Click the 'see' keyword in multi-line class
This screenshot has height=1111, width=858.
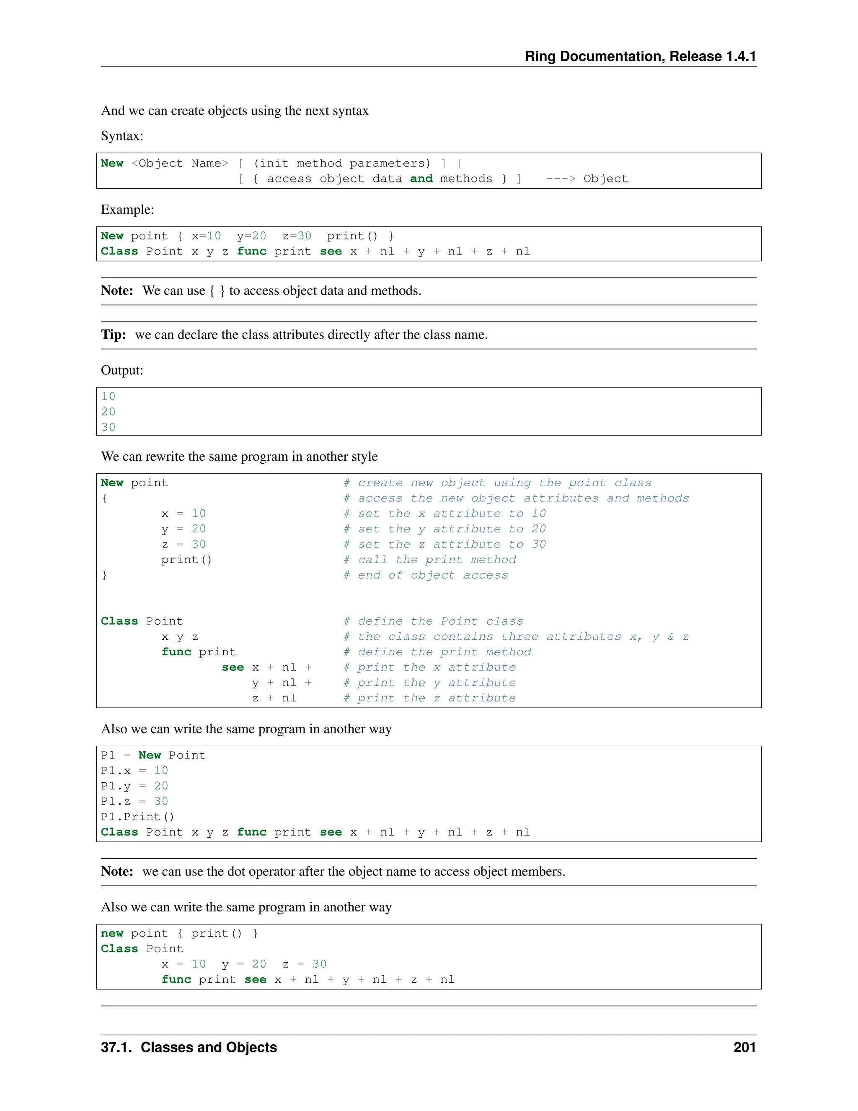coord(233,667)
